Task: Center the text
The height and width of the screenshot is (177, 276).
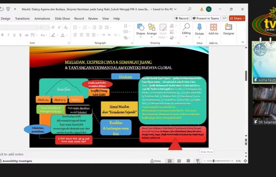Action: pyautogui.click(x=81, y=35)
